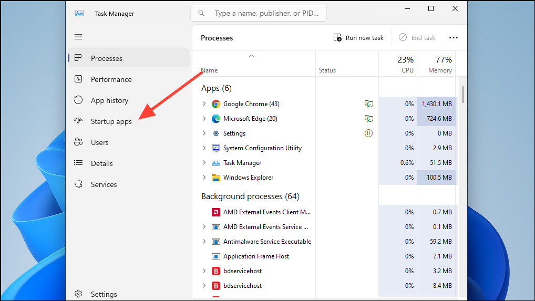Switch to the Performance page
This screenshot has width=535, height=301.
pos(129,79)
